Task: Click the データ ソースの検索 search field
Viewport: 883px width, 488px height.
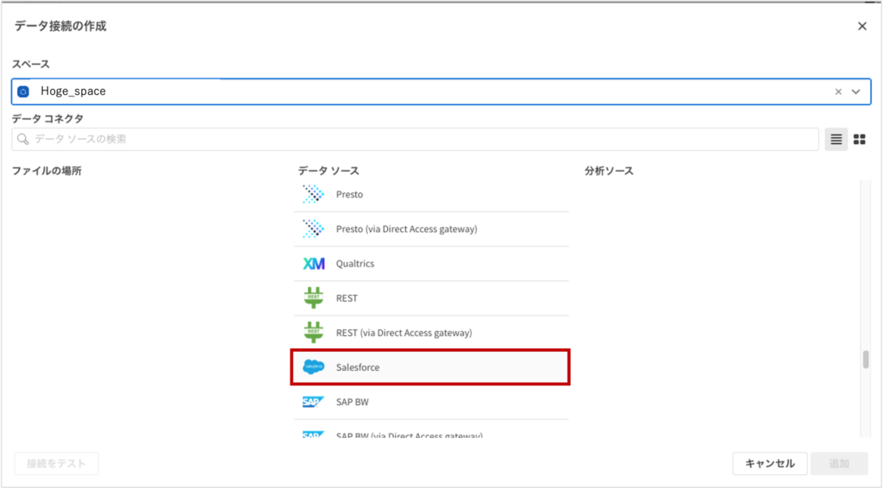Action: [414, 139]
